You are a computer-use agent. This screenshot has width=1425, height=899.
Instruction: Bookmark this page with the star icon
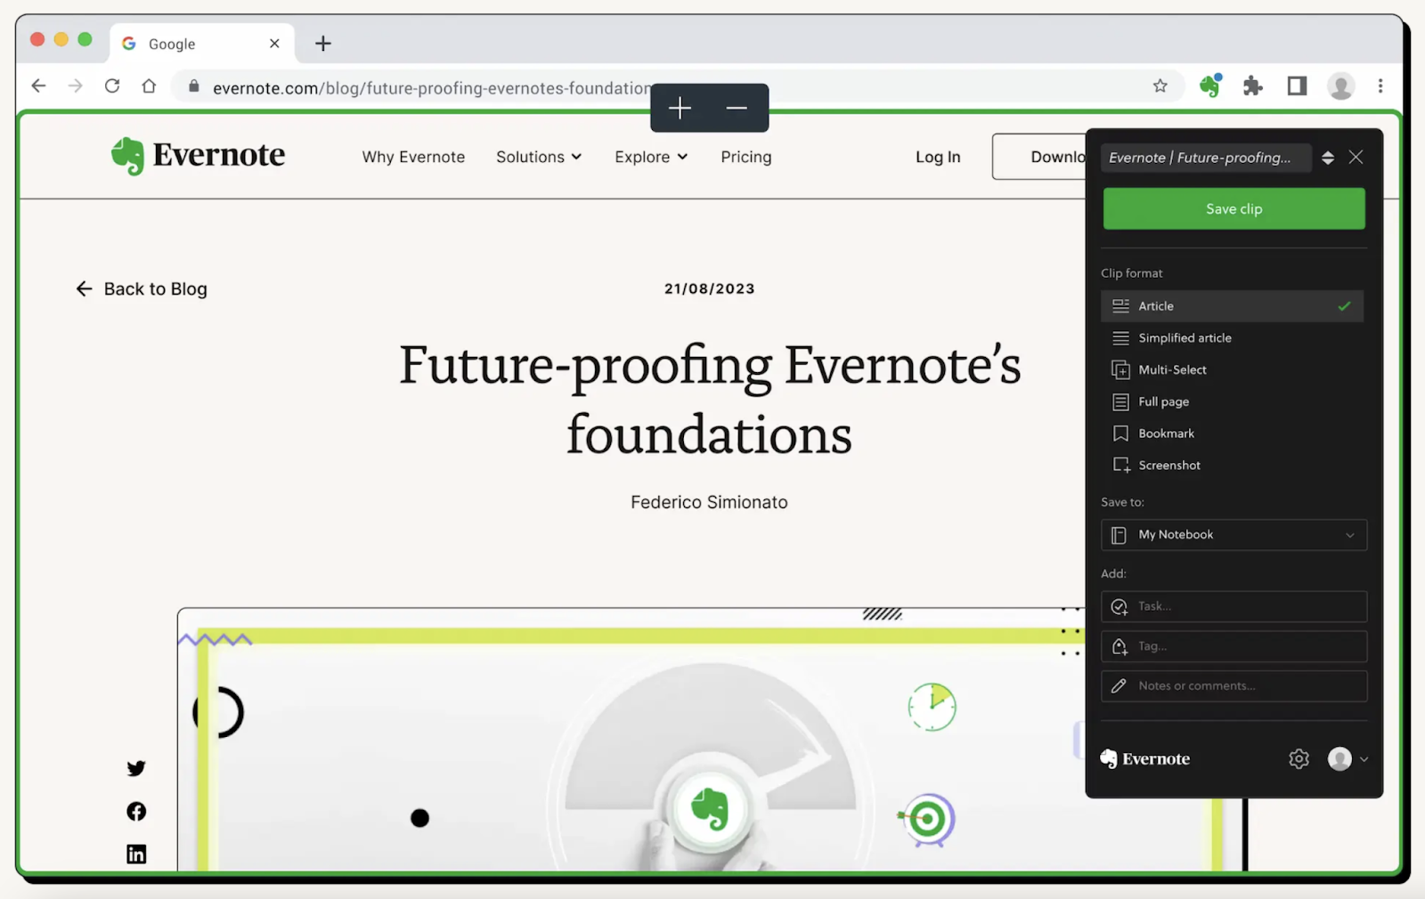[x=1160, y=86]
